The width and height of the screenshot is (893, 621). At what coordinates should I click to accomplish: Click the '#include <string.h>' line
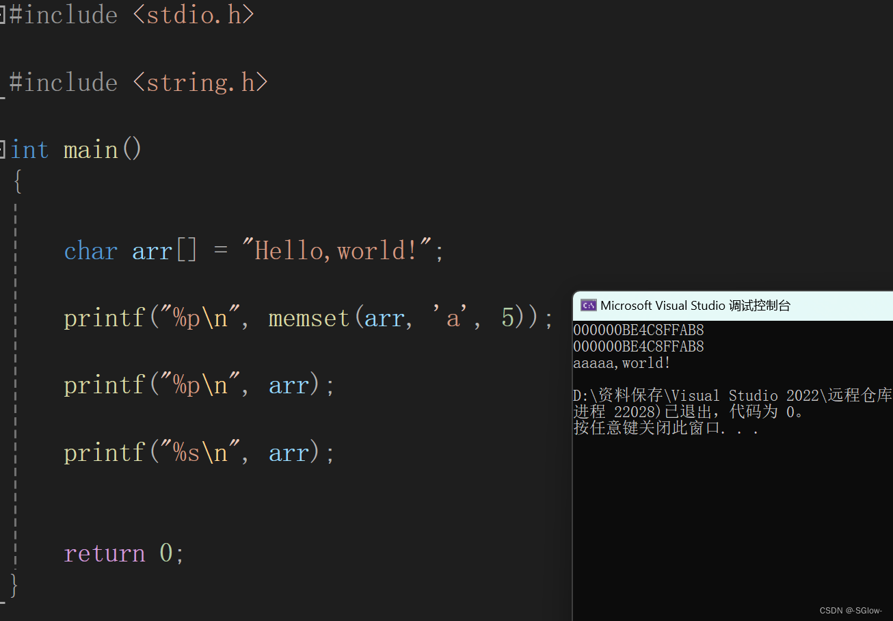(139, 83)
